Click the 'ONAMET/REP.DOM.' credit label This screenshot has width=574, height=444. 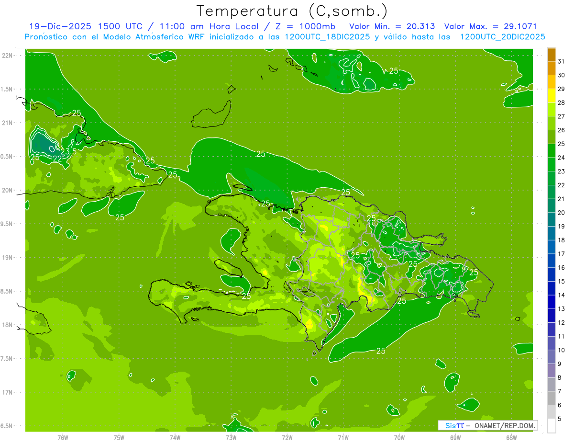505,425
